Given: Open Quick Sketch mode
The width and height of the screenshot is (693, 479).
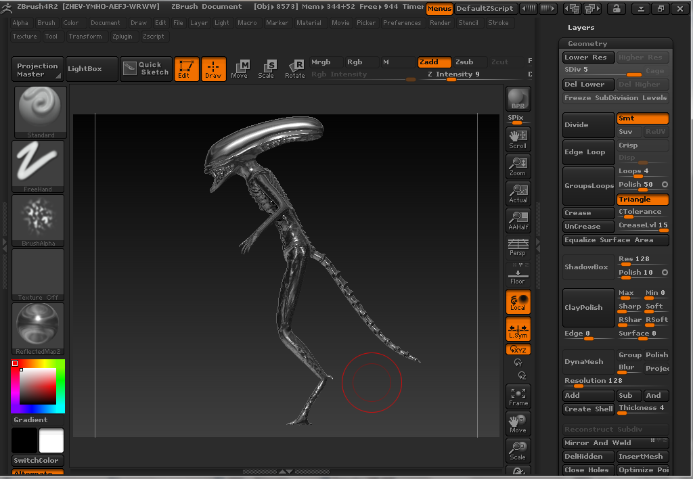Looking at the screenshot, I should coord(146,69).
